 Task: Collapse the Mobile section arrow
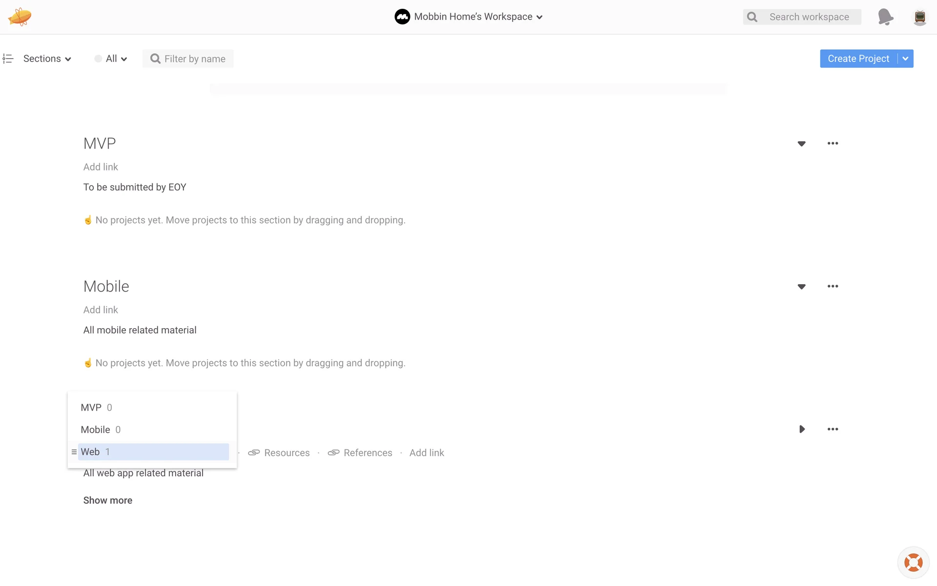[x=801, y=287]
